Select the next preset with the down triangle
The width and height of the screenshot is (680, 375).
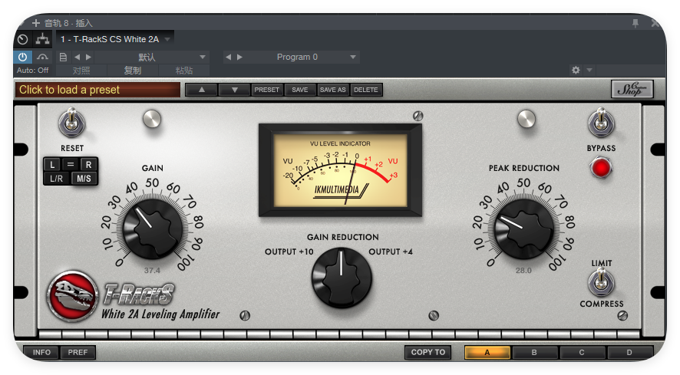(x=235, y=90)
